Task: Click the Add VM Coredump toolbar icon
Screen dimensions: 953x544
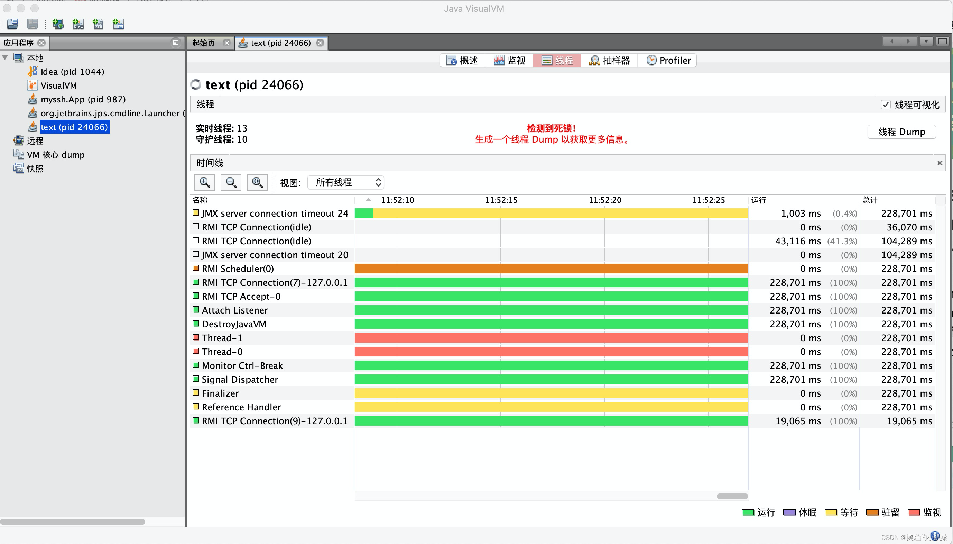Action: pyautogui.click(x=98, y=24)
